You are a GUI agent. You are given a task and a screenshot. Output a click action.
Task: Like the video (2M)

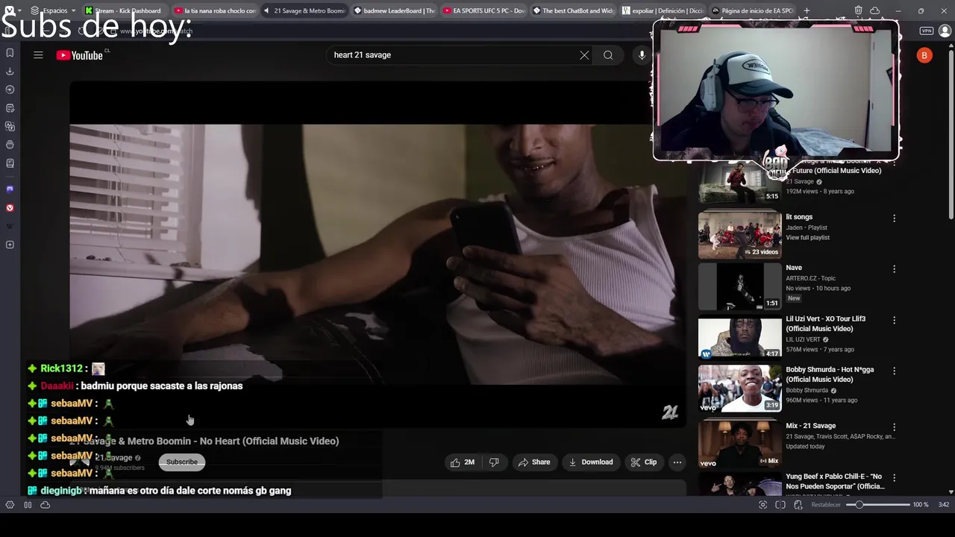point(463,462)
